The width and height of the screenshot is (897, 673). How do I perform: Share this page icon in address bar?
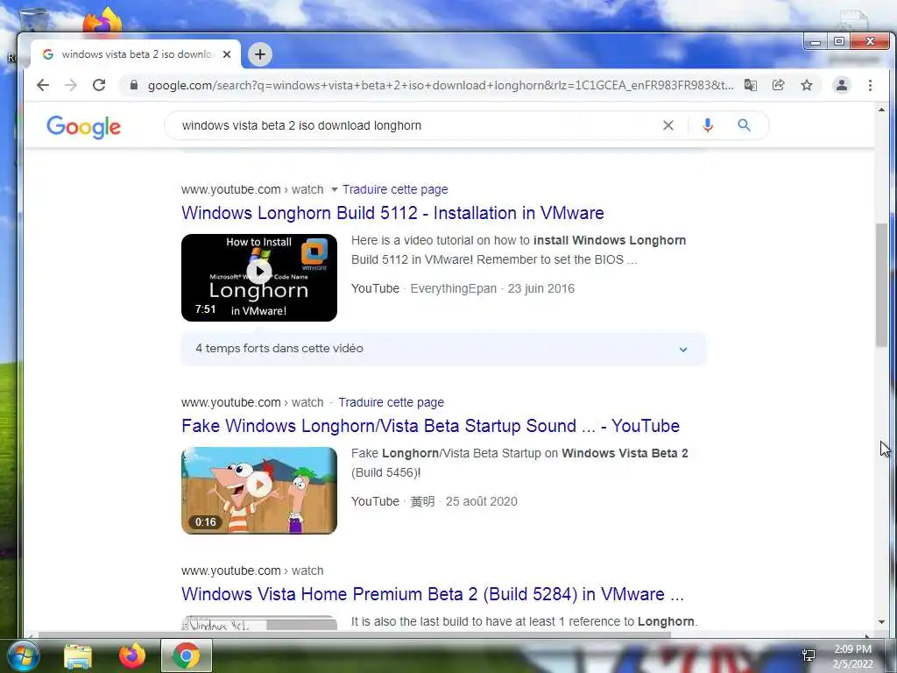[x=779, y=85]
